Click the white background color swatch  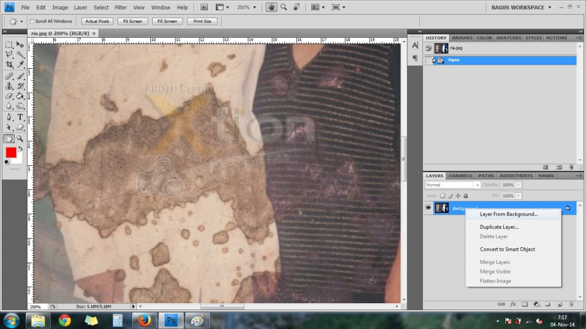[x=18, y=160]
